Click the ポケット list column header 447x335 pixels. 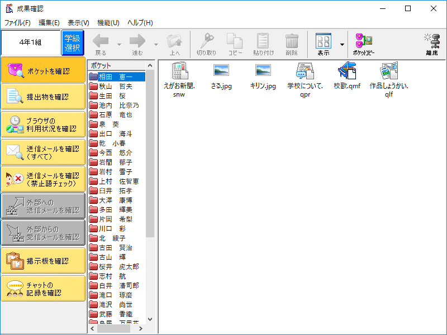[x=117, y=65]
